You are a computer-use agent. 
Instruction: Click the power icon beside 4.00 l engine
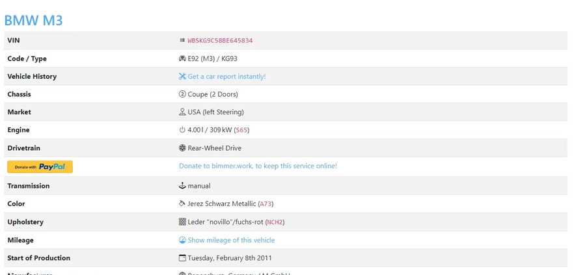pos(182,130)
